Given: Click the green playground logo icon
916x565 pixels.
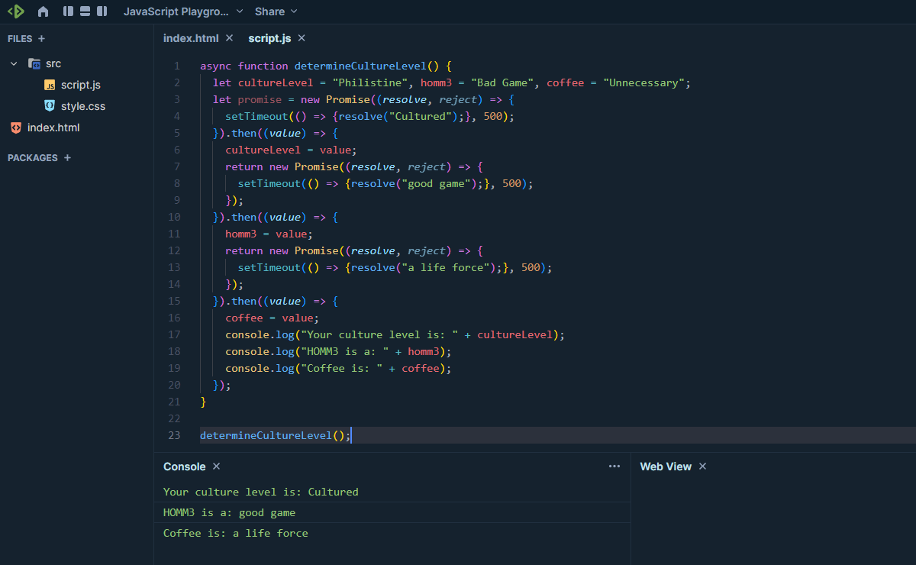Looking at the screenshot, I should tap(16, 11).
